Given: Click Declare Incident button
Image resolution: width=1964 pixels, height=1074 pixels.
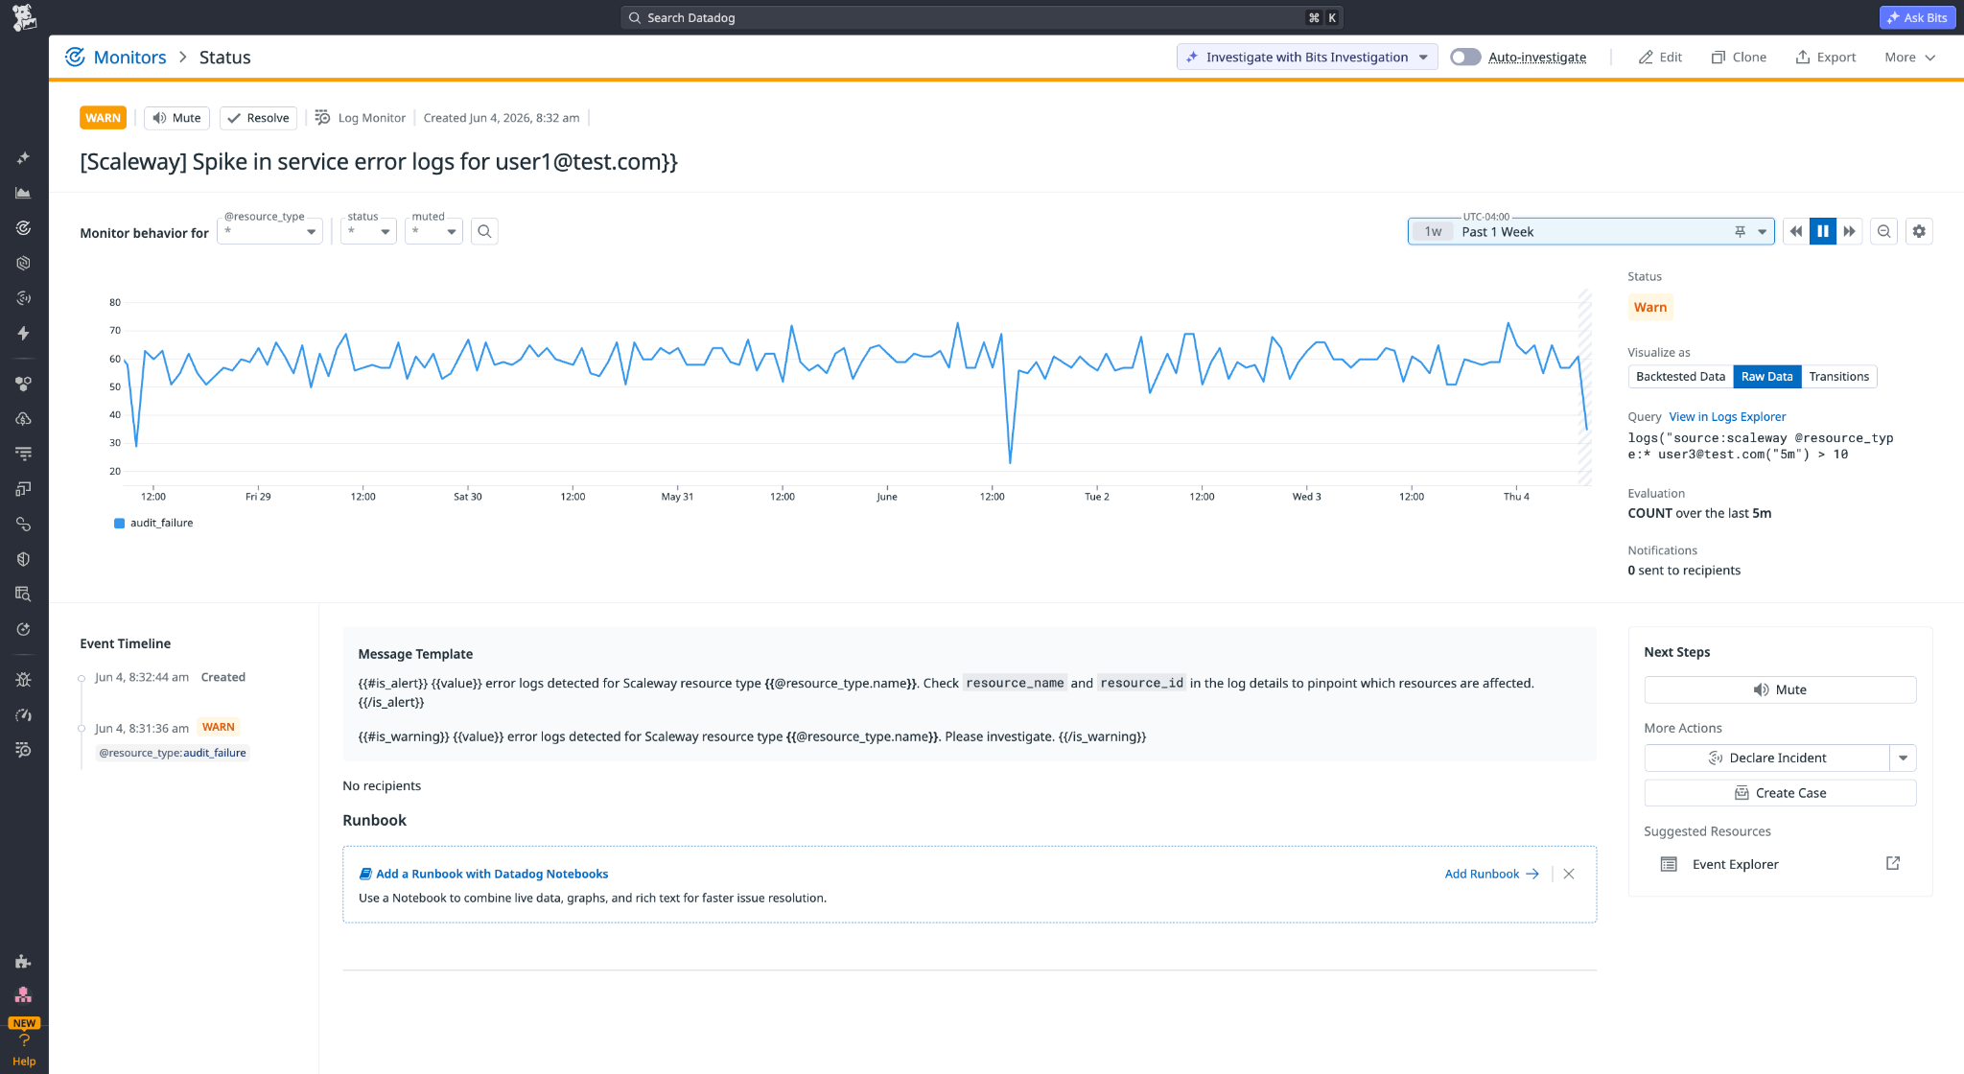Looking at the screenshot, I should (1766, 758).
